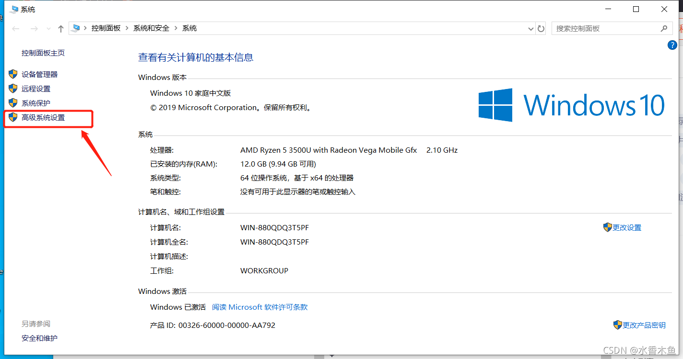Go up one level with Up arrow
The height and width of the screenshot is (359, 683).
point(61,29)
